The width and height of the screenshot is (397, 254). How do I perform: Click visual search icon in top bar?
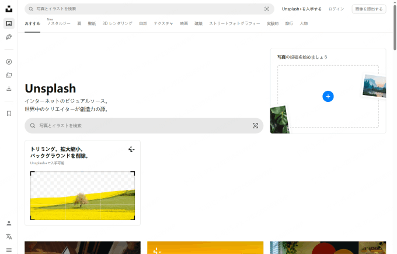tap(267, 9)
